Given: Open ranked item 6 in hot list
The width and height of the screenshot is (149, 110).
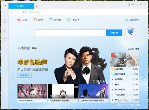Looking at the screenshot, I should click(125, 90).
